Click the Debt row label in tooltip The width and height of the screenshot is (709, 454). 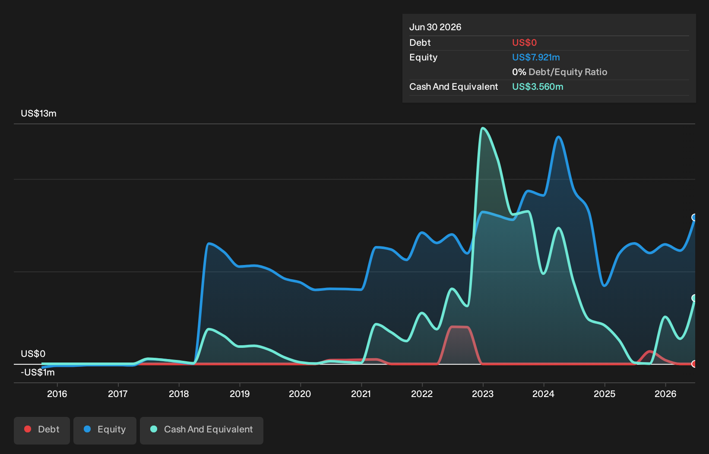coord(420,43)
